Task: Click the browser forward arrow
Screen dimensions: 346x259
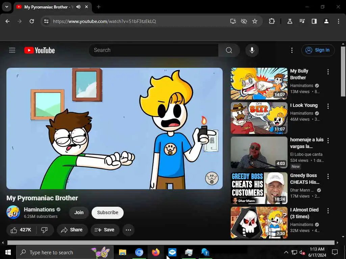Action: point(19,21)
